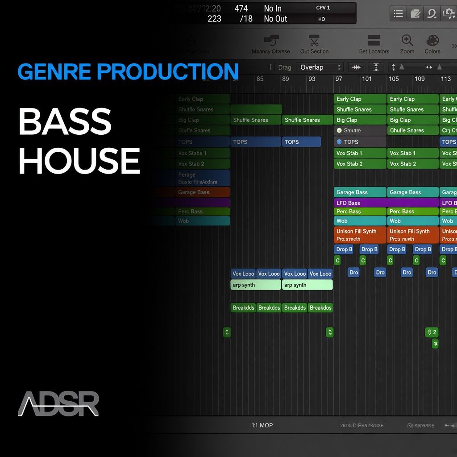Screen dimensions: 457x457
Task: Adjust the vertical zoom slider handle
Action: coord(402,67)
